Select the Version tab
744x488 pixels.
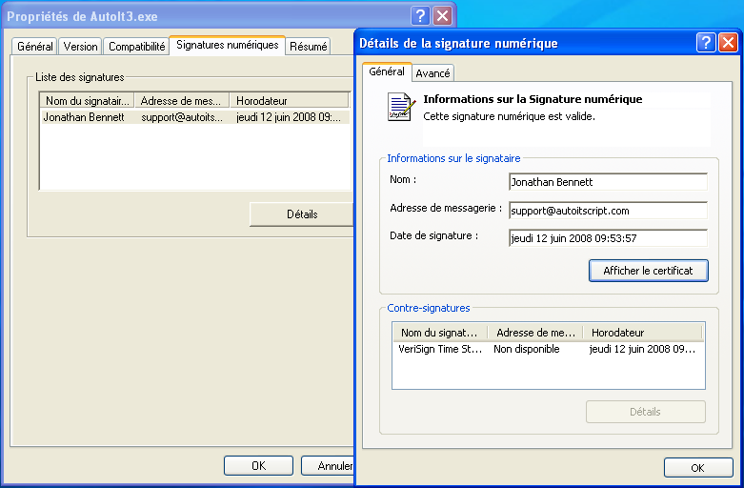[x=80, y=46]
